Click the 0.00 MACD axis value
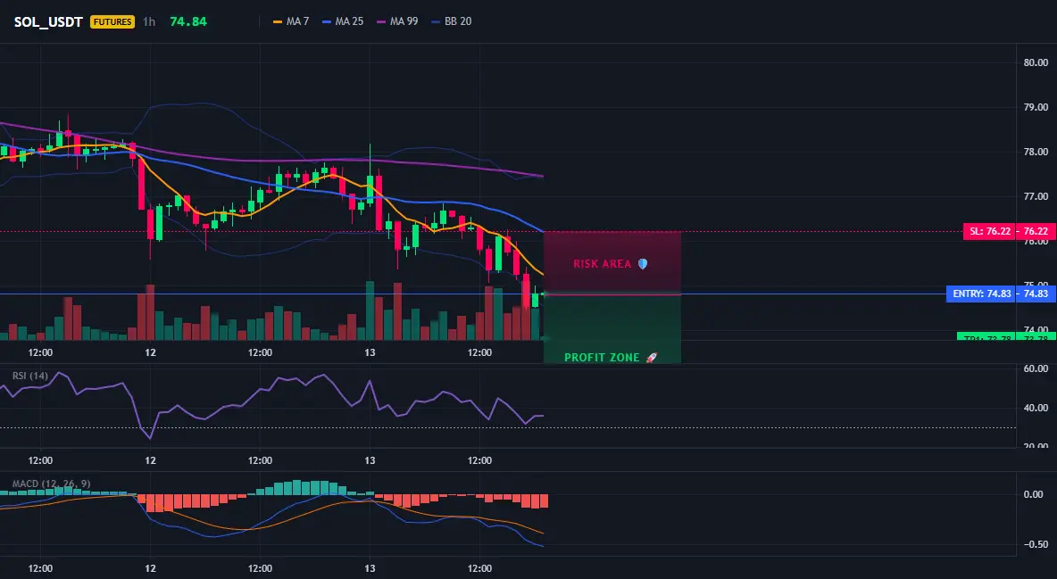 [x=1034, y=494]
